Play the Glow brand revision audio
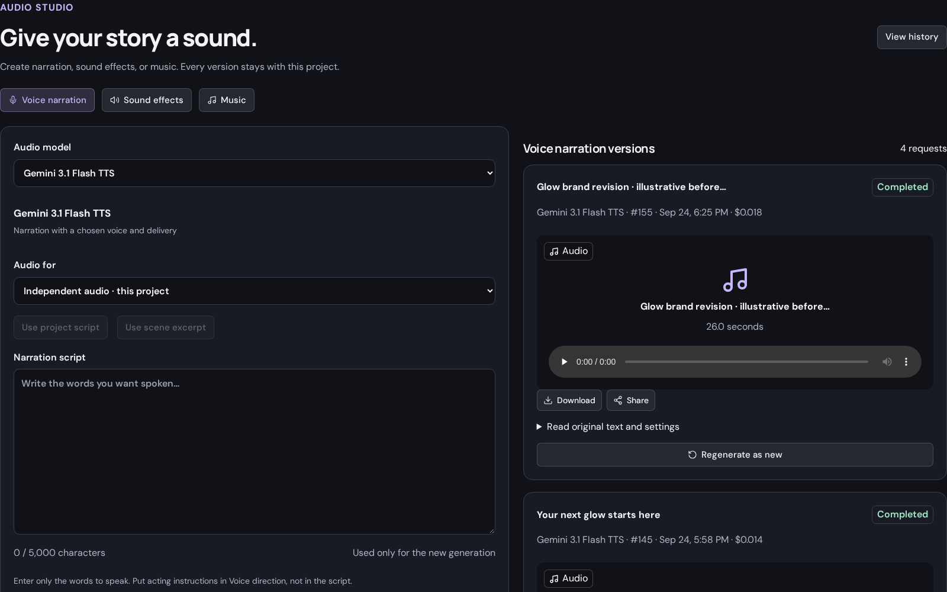 click(564, 362)
